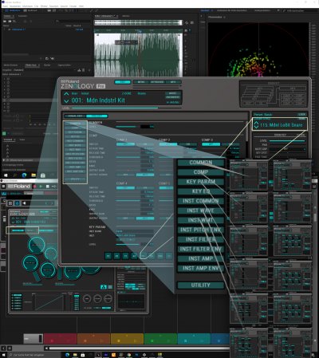Open the INST PITCH ENV page
This screenshot has height=358, width=319.
pos(201,230)
